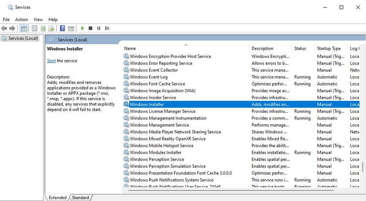This screenshot has height=201, width=366.
Task: Click the vertical scrollbar thumb of services list
Action: (363, 167)
